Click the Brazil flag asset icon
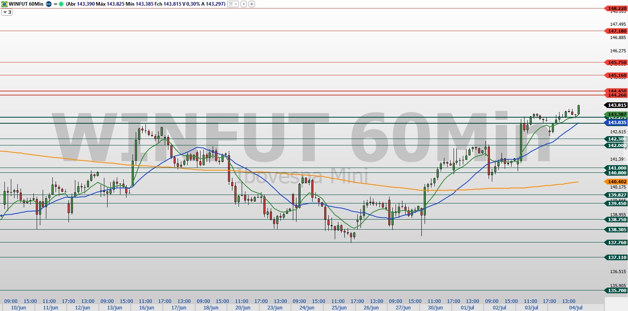 4,4
